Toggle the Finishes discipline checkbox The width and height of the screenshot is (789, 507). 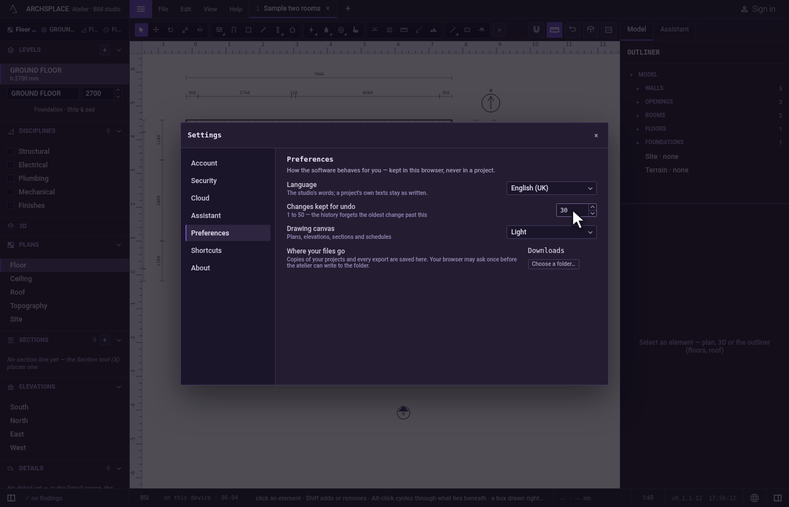click(x=10, y=206)
